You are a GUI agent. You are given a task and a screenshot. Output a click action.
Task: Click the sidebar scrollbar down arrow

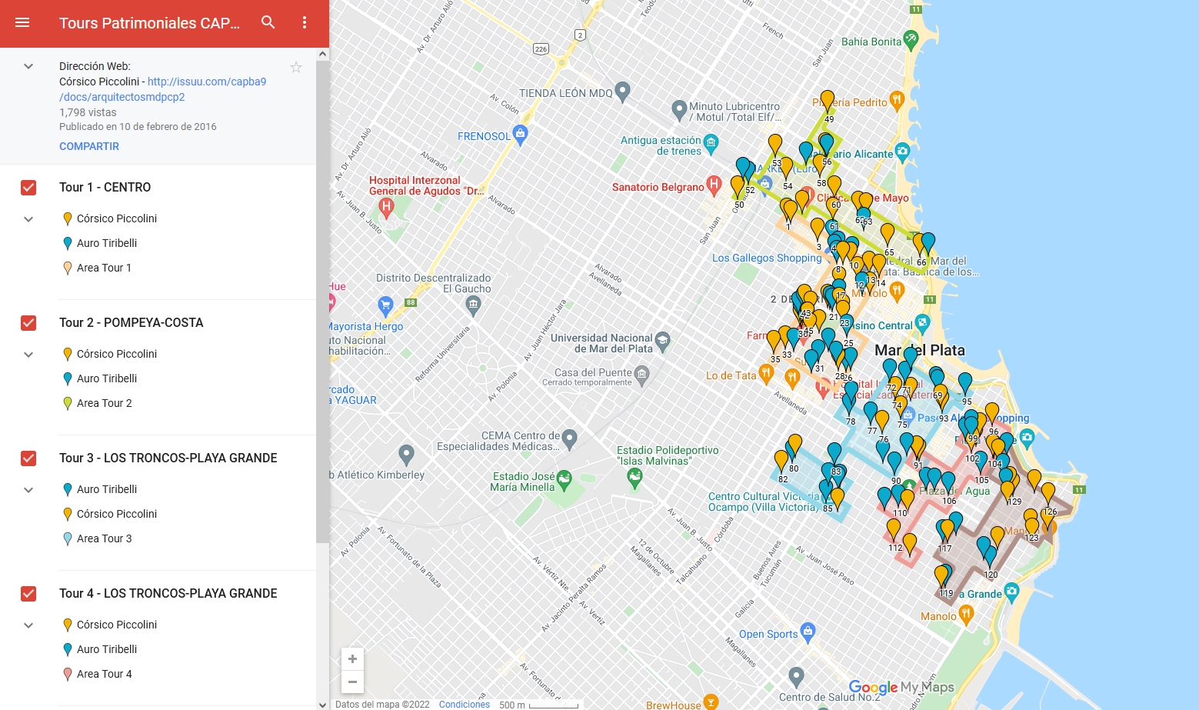(322, 704)
